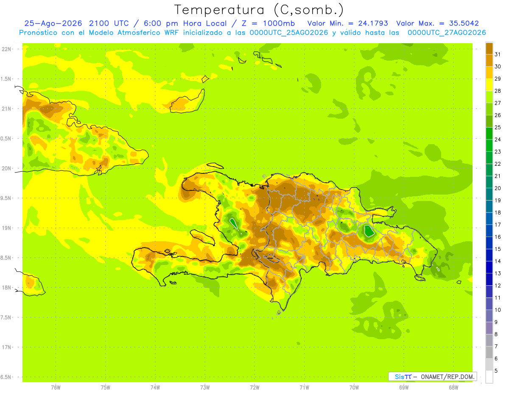Viewport: 509px width, 393px height.
Task: Click legend value 28
Action: tap(498, 91)
